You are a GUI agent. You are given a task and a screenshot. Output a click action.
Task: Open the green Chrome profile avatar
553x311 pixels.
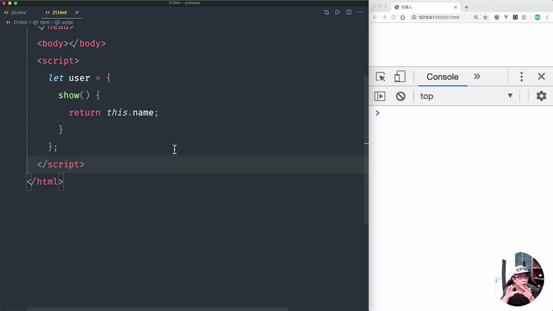click(537, 17)
